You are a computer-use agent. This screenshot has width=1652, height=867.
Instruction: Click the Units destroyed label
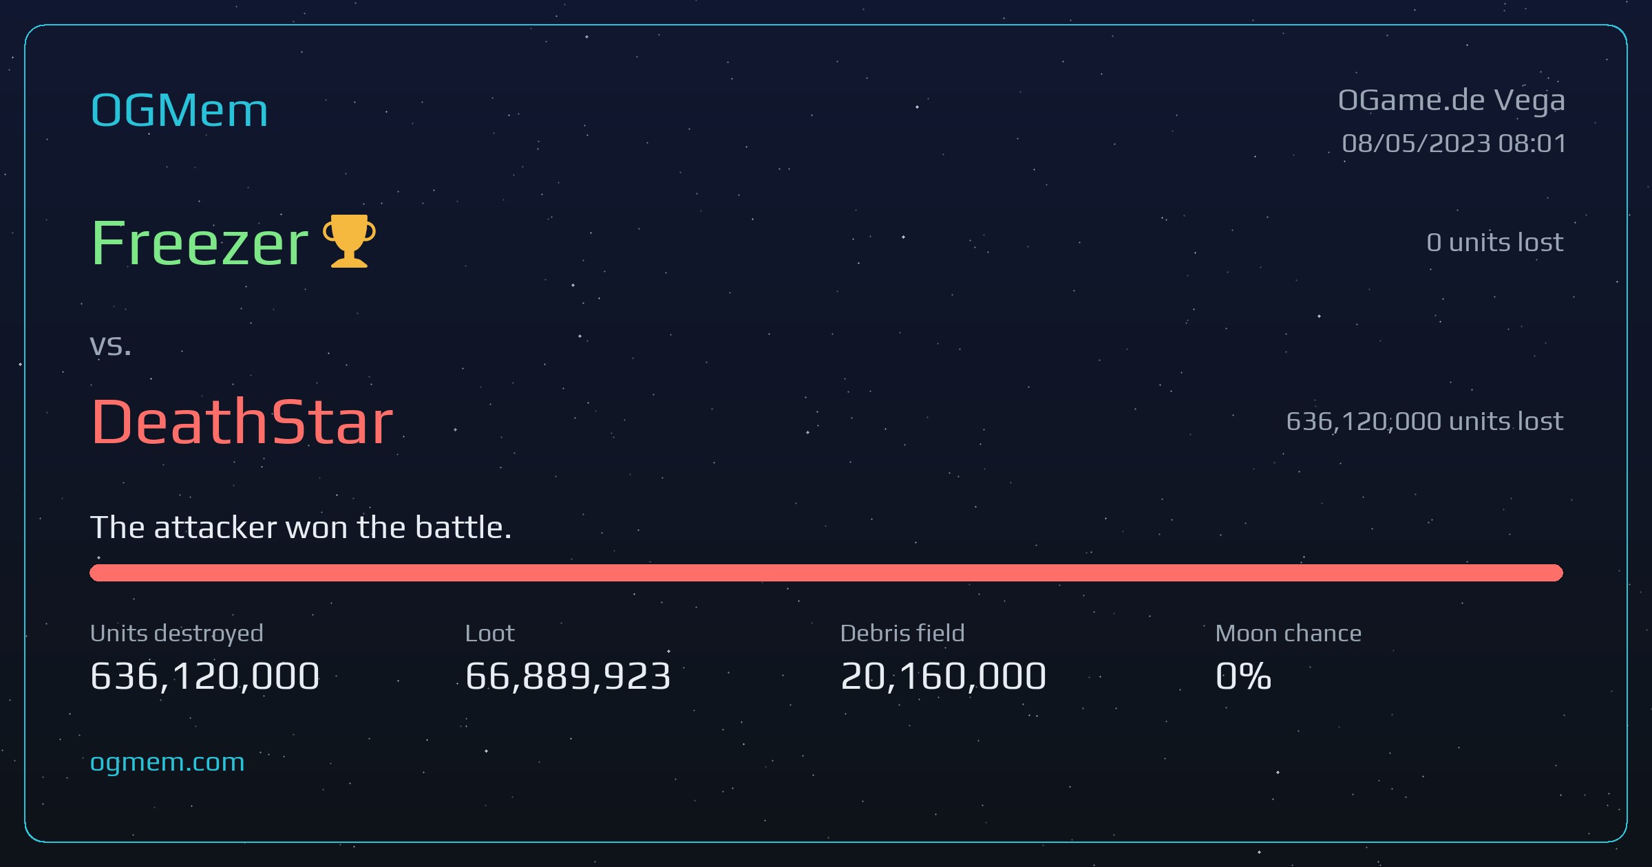click(x=176, y=633)
